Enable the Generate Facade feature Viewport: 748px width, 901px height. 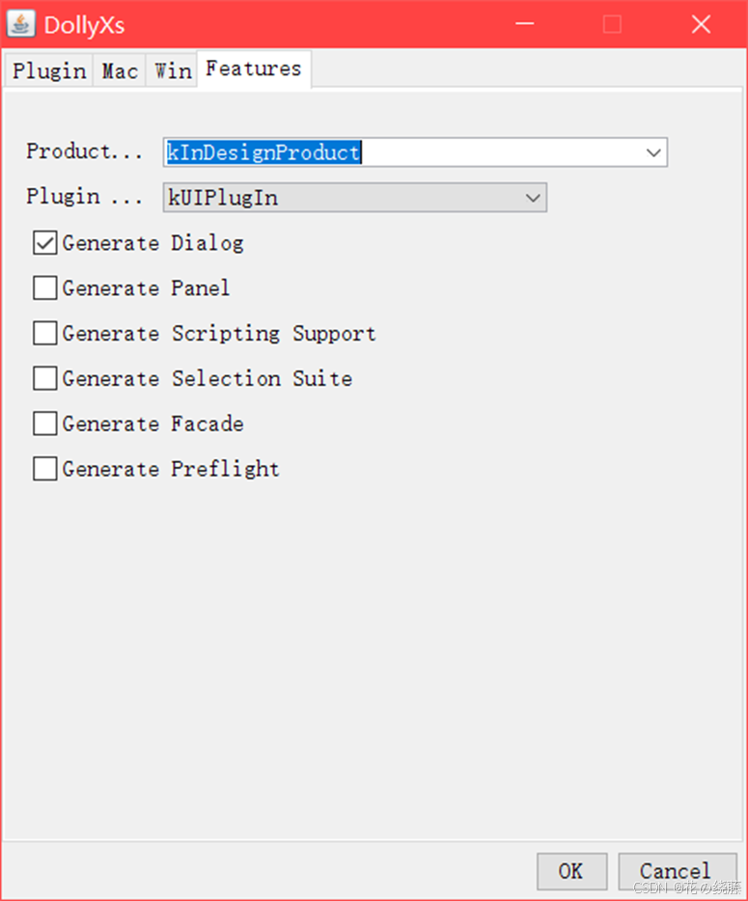click(x=44, y=423)
